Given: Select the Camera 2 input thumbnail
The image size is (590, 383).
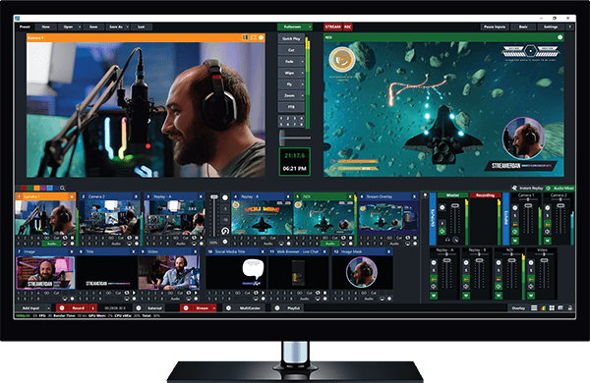Looking at the screenshot, I should (x=109, y=218).
